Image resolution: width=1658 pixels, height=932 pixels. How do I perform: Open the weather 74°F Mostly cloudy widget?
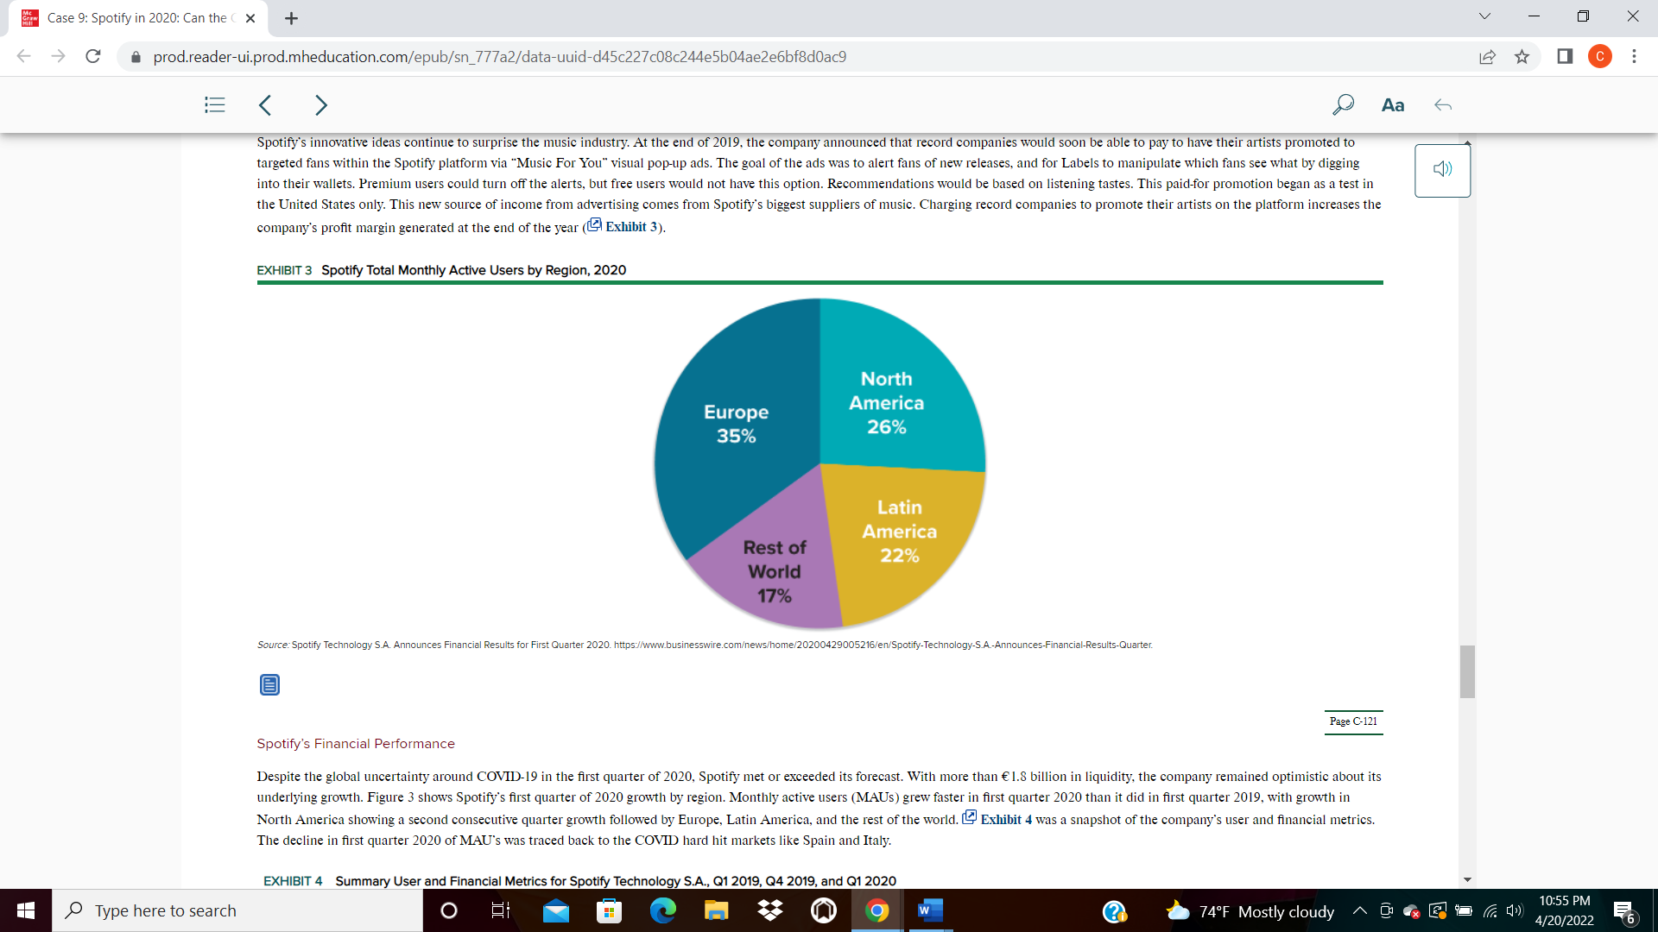tap(1250, 911)
